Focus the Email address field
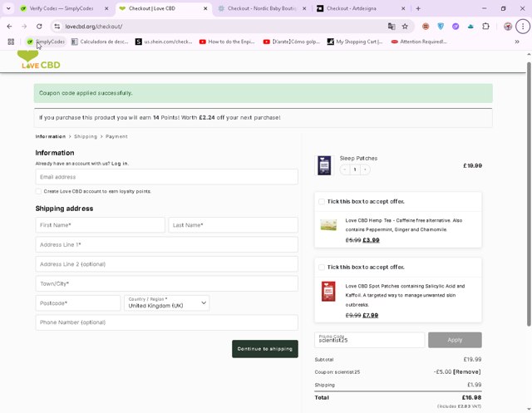Image resolution: width=532 pixels, height=413 pixels. [x=166, y=177]
